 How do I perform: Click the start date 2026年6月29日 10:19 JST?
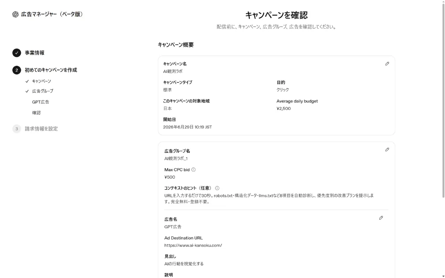(x=187, y=127)
